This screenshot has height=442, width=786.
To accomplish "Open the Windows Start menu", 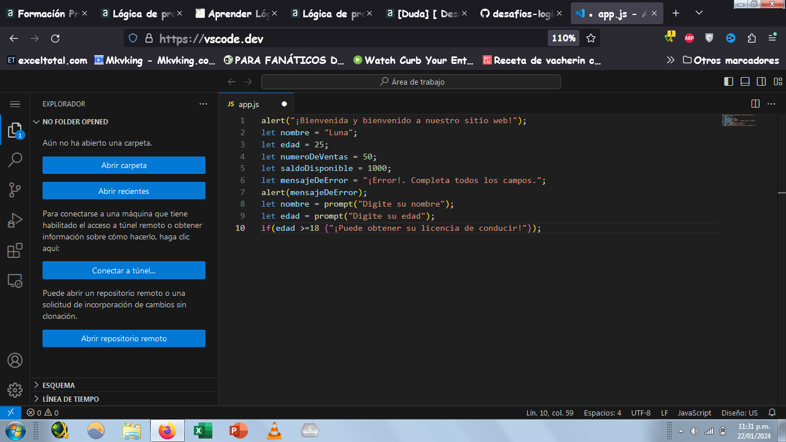I will click(14, 430).
